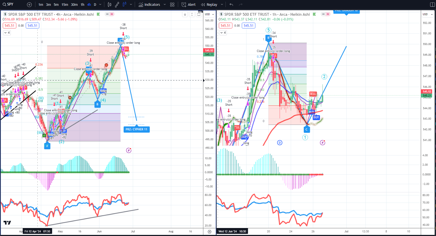
Task: Select the 3m timeframe
Action: coord(48,5)
